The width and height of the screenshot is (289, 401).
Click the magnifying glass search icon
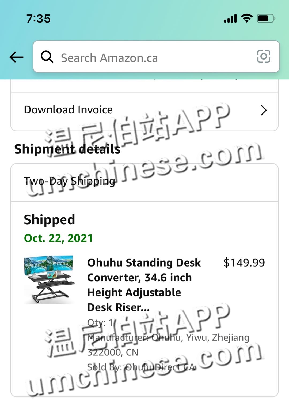click(47, 57)
